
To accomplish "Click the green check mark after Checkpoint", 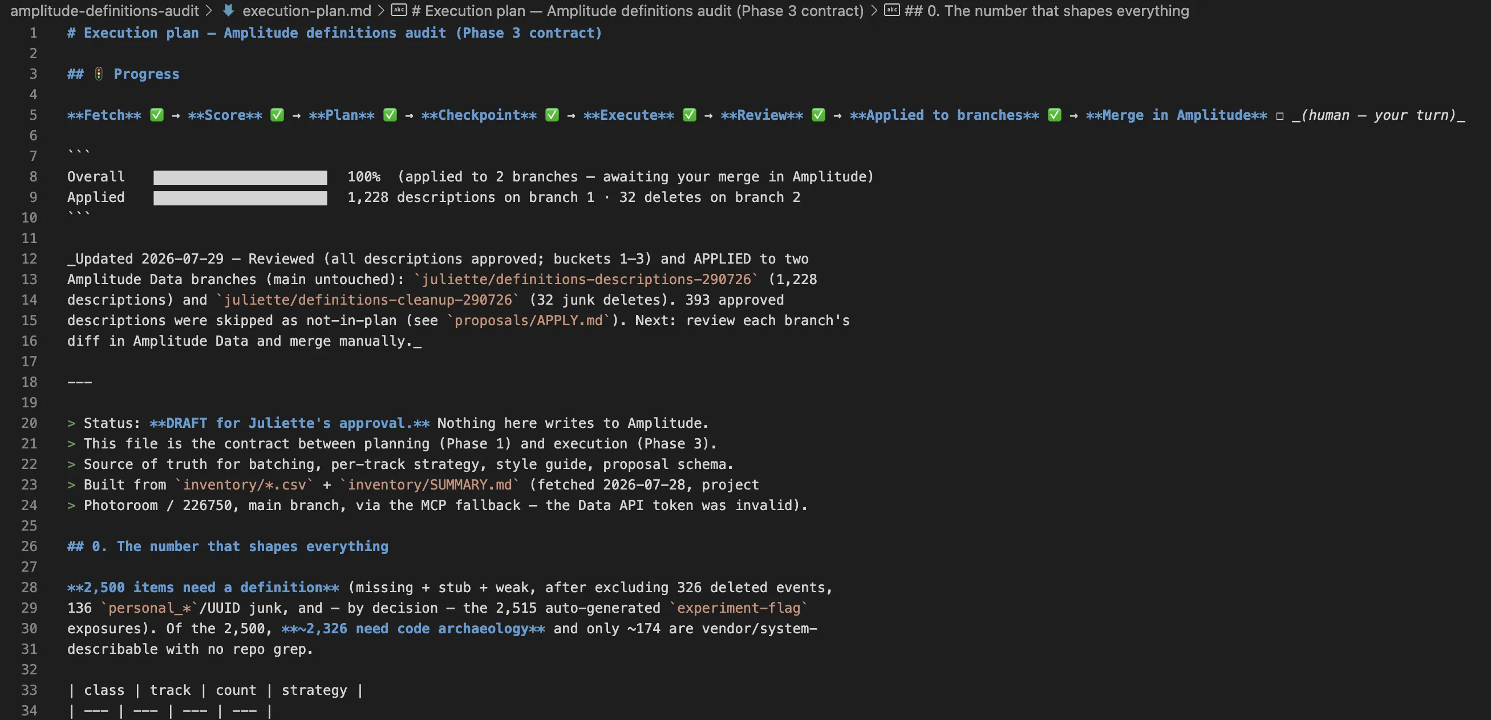I will pyautogui.click(x=552, y=115).
